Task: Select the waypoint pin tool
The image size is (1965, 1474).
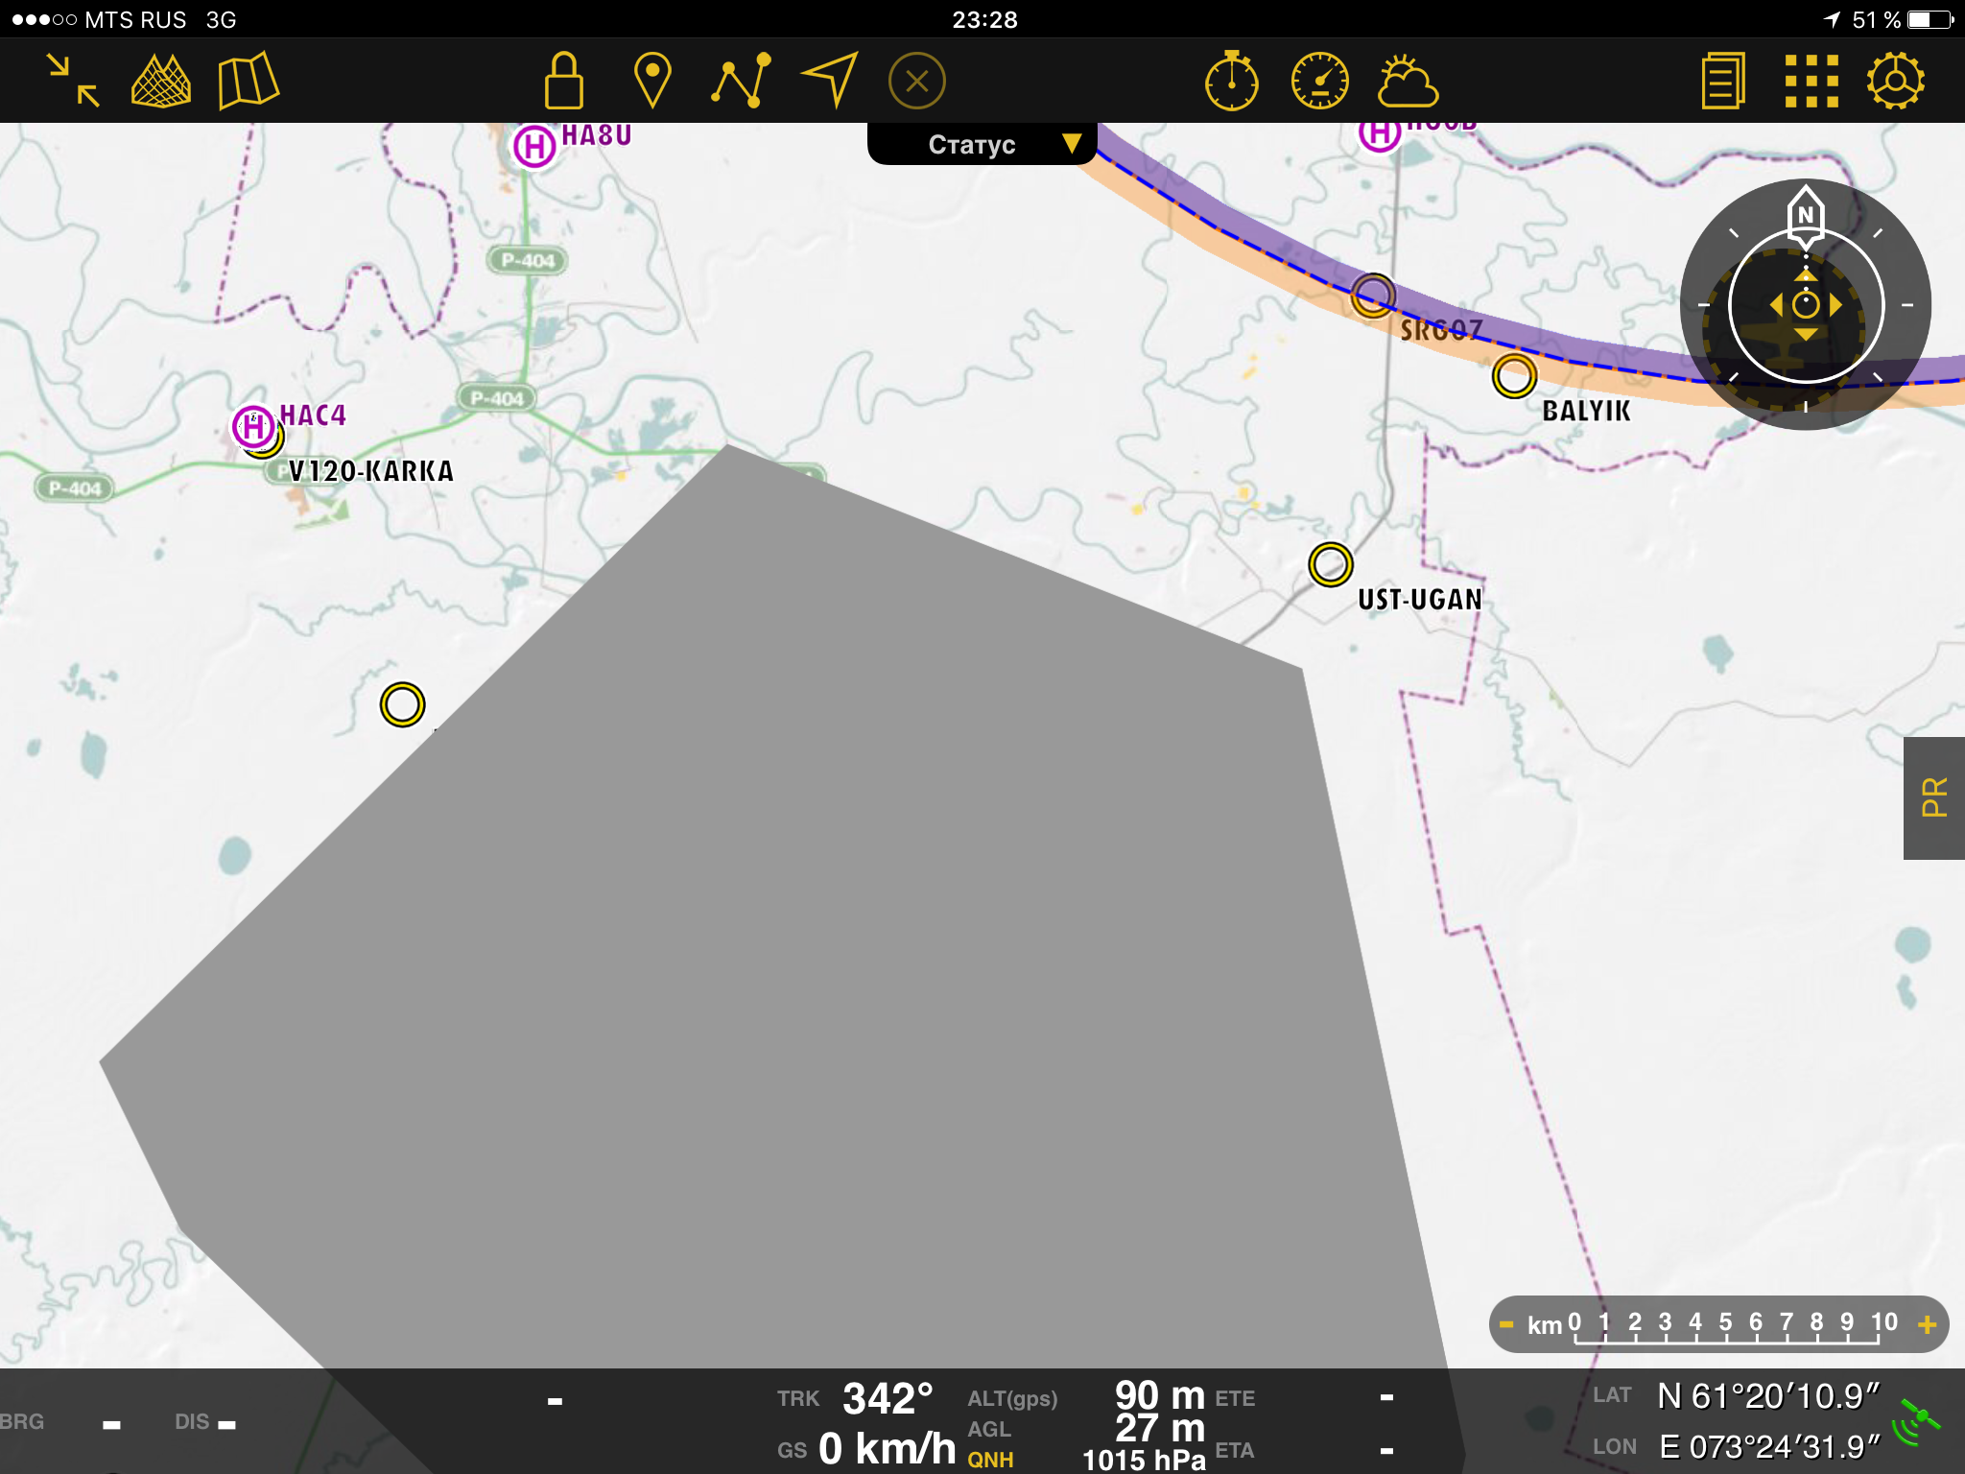Action: tap(652, 81)
